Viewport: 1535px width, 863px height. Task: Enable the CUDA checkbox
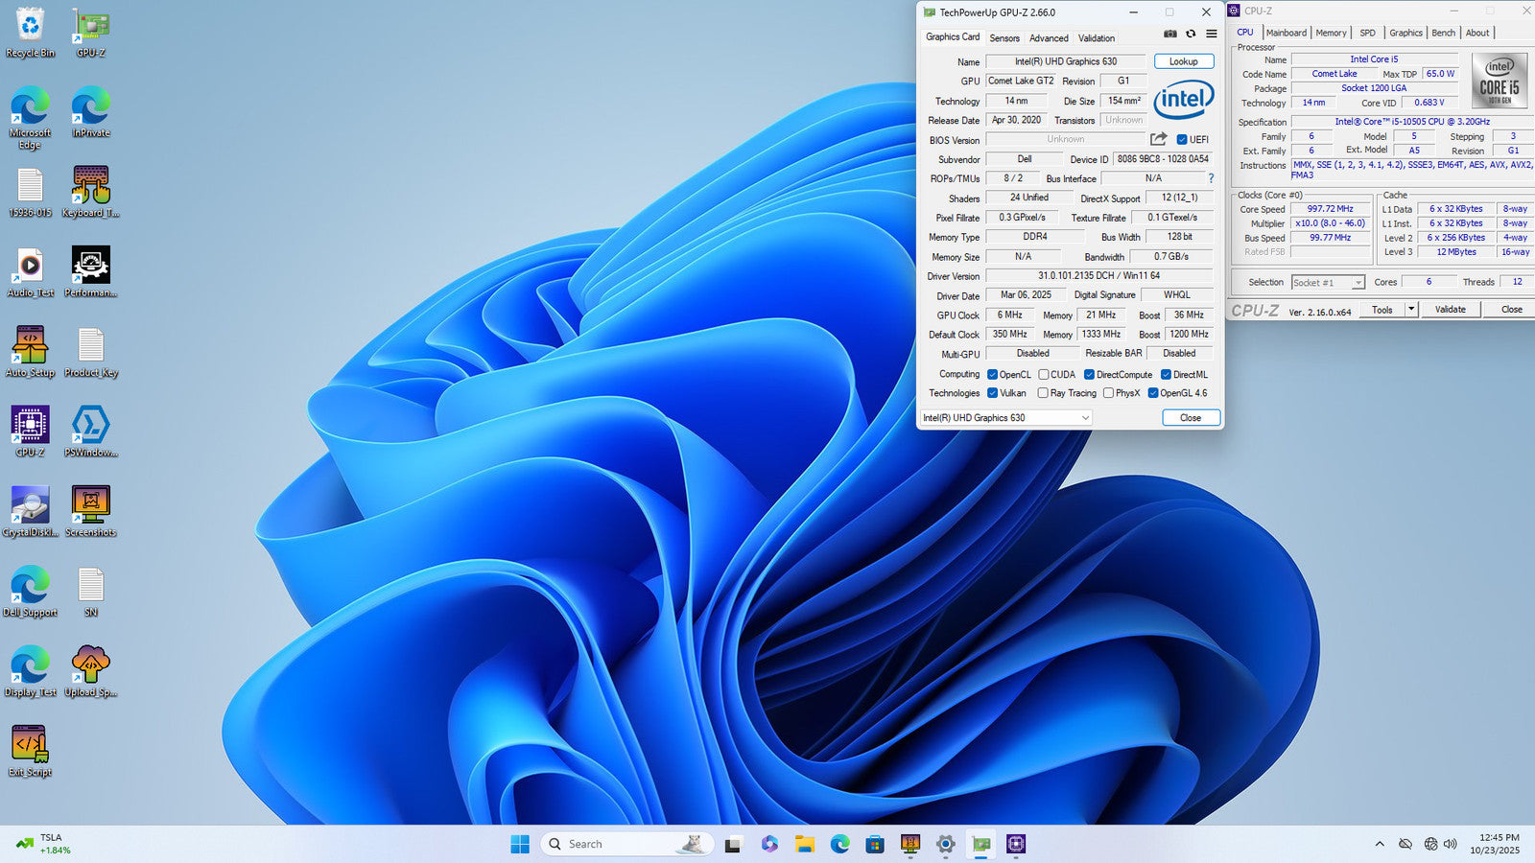[x=1043, y=375]
